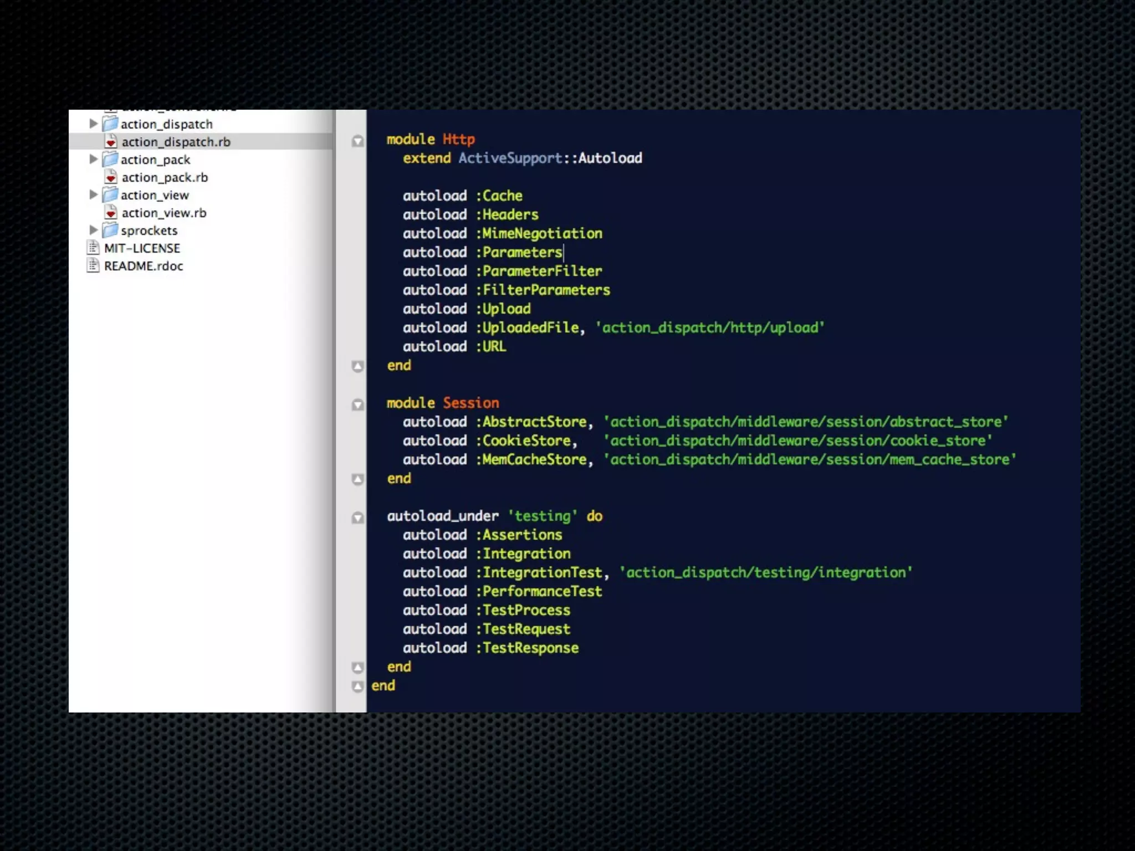Viewport: 1135px width, 851px height.
Task: Click fold end marker of Session module
Action: tap(358, 479)
